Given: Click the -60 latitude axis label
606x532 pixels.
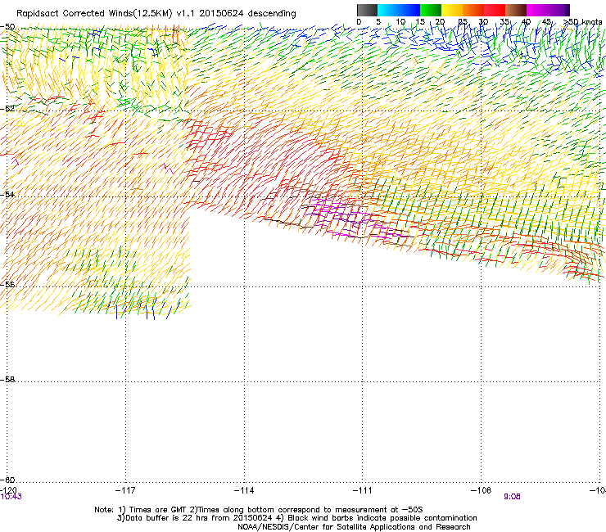Looking at the screenshot, I should [7, 480].
